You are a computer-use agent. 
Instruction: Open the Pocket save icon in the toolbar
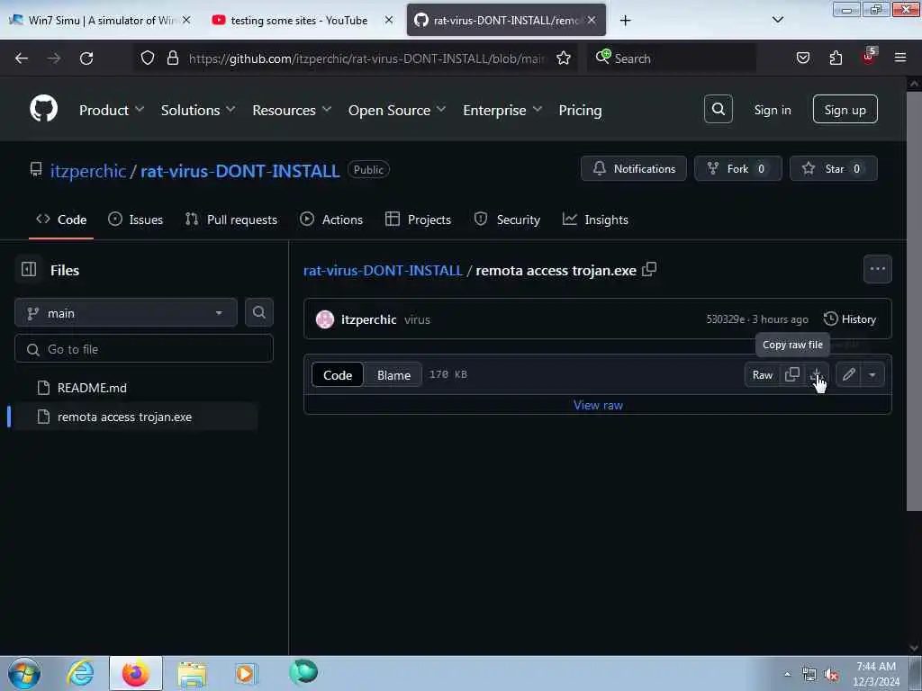[802, 58]
